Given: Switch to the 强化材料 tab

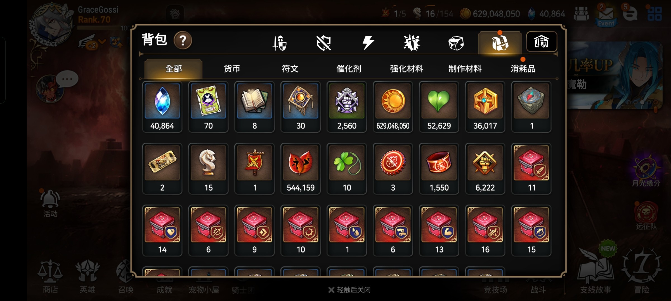Looking at the screenshot, I should 407,69.
